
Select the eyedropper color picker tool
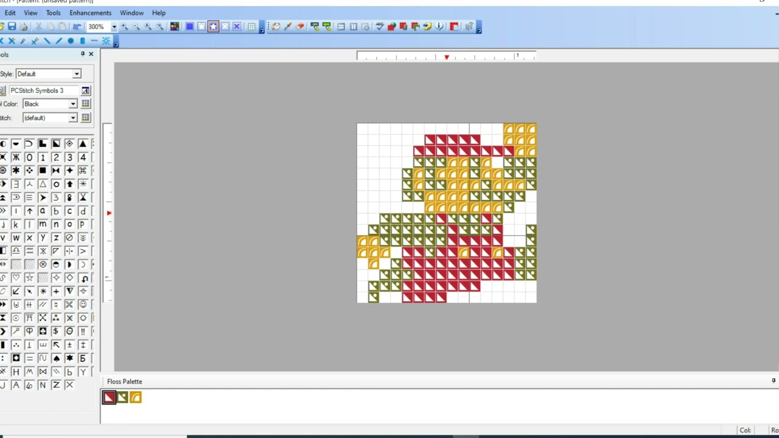288,27
